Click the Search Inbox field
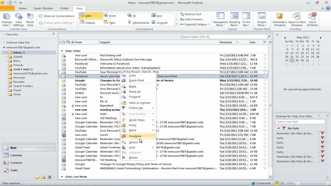 pos(224,37)
